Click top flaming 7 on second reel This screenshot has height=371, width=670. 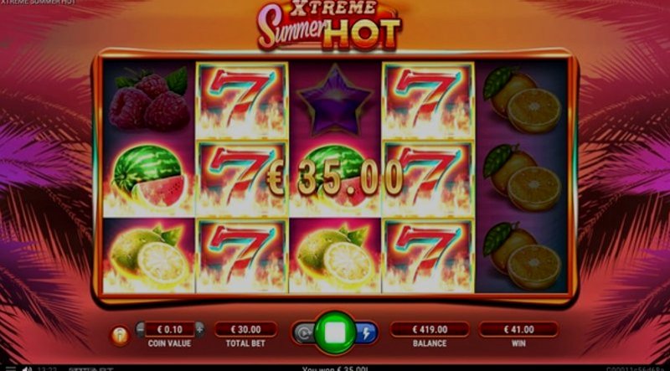pyautogui.click(x=242, y=100)
